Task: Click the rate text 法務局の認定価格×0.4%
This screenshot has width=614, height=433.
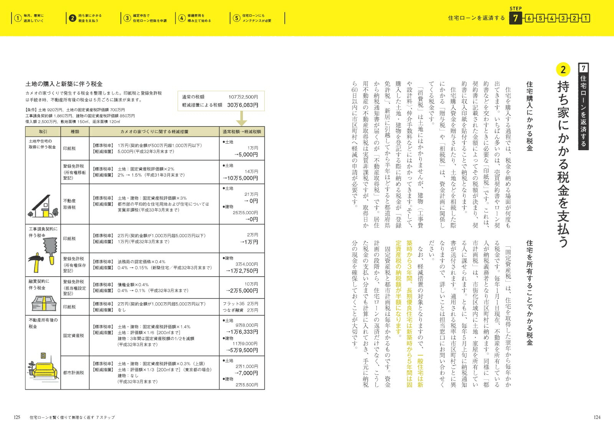Action: tap(142, 262)
